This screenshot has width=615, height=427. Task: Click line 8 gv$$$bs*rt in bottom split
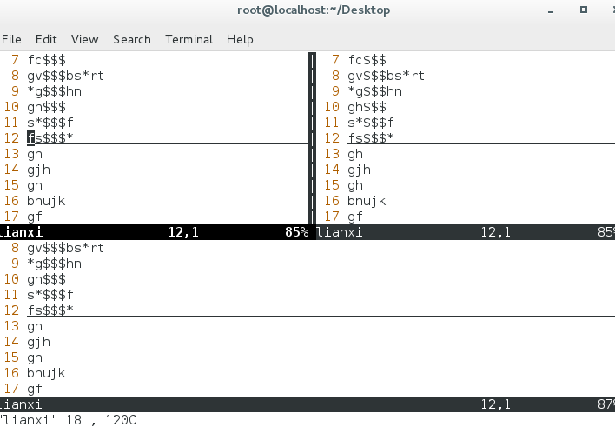point(65,248)
